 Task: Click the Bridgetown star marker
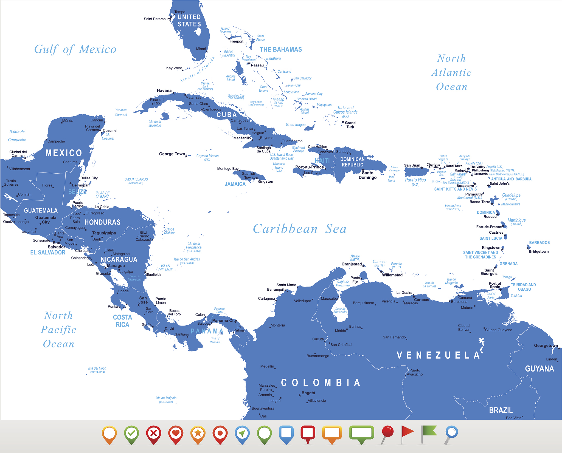click(527, 248)
